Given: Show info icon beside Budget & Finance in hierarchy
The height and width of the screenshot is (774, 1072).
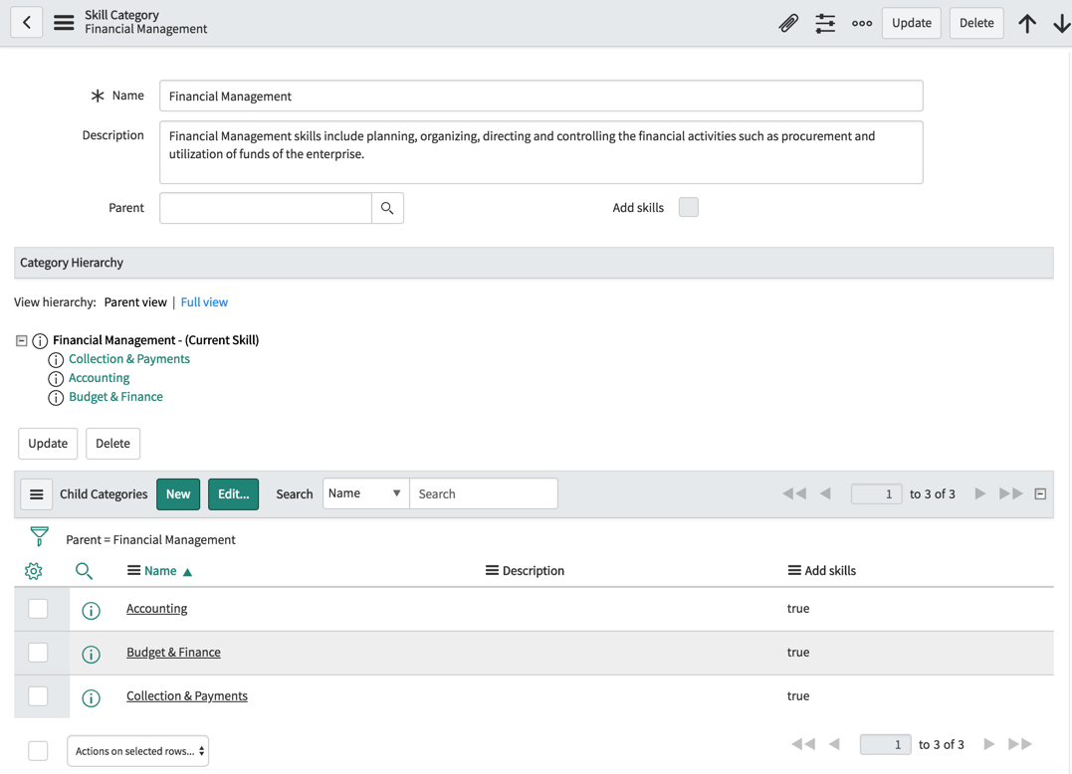Looking at the screenshot, I should point(56,398).
